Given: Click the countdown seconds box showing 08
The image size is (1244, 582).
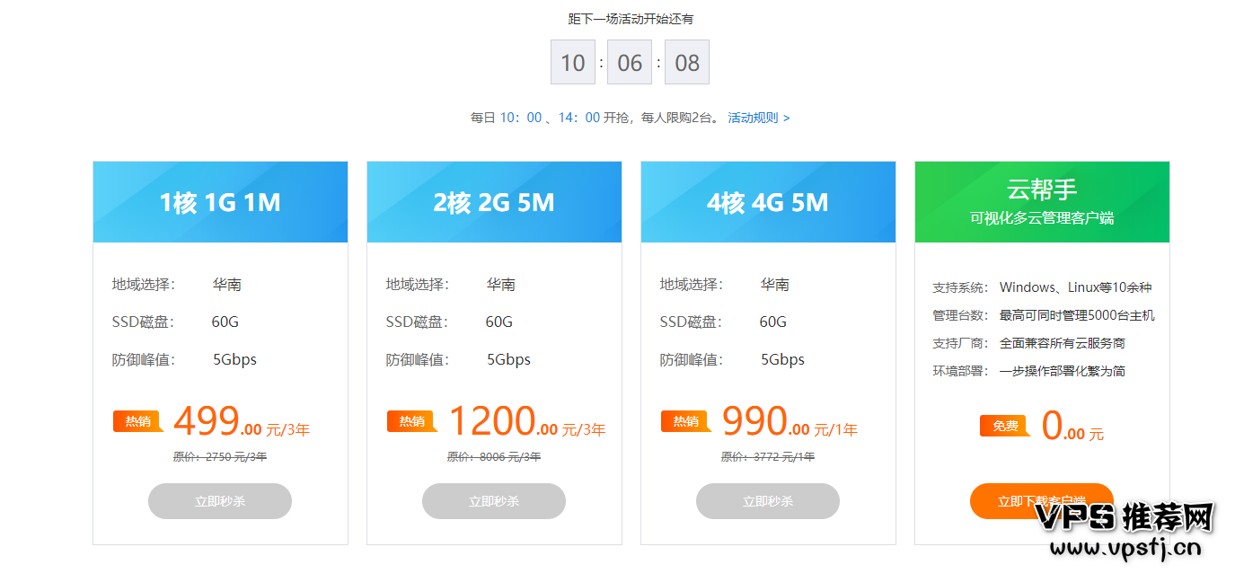Looking at the screenshot, I should click(687, 62).
